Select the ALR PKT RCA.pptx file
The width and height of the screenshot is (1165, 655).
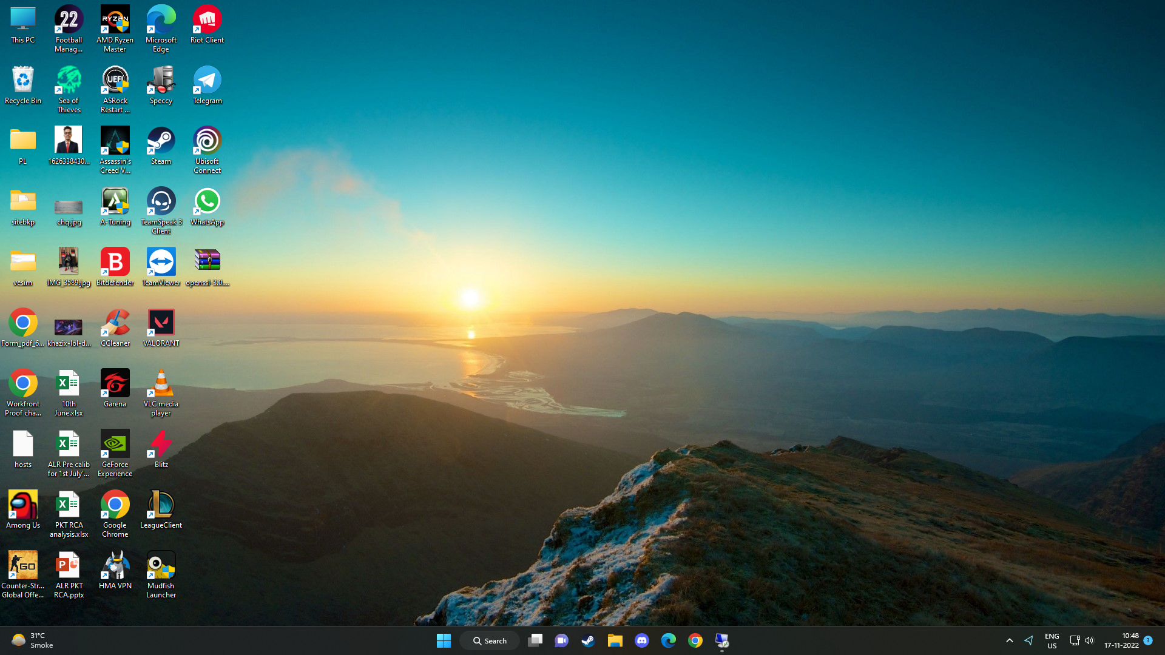(69, 575)
